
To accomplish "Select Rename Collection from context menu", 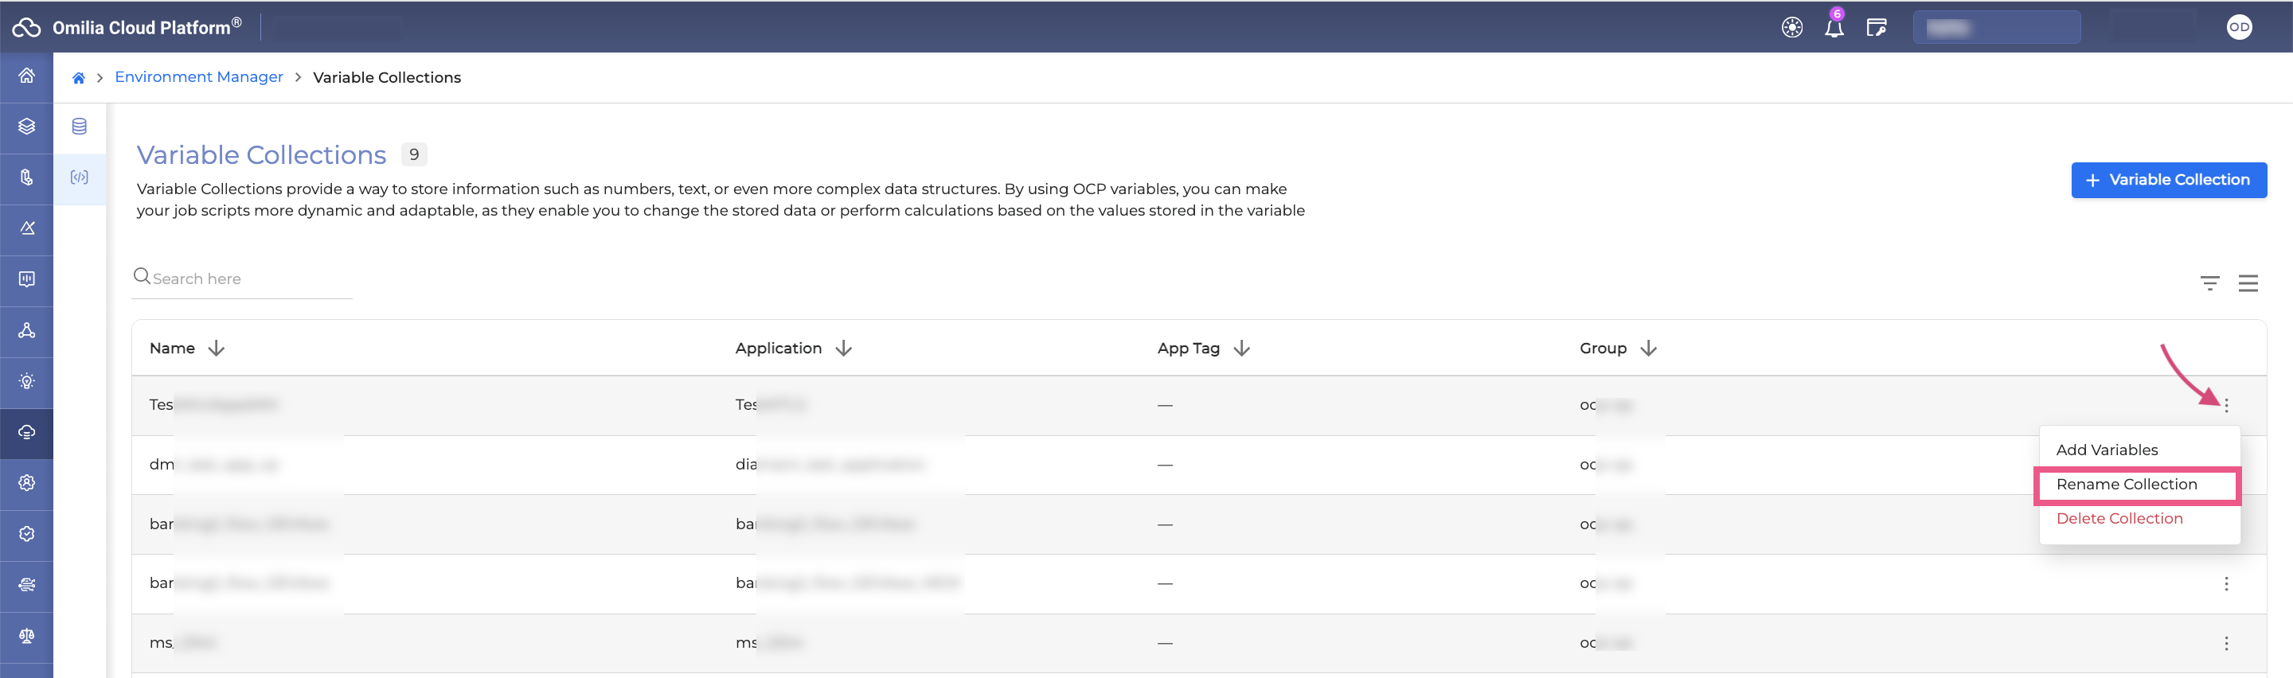I will pyautogui.click(x=2126, y=485).
